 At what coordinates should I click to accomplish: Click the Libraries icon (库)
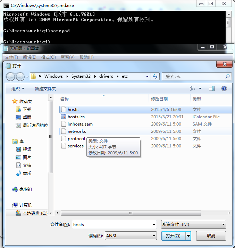(15, 142)
